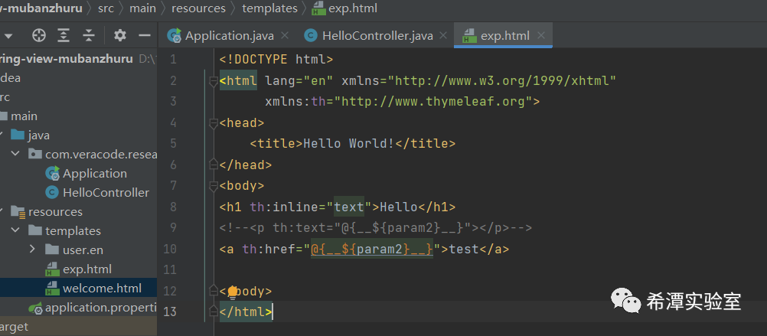Viewport: 767px width, 336px height.
Task: Open the Project panel settings gear
Action: (119, 35)
